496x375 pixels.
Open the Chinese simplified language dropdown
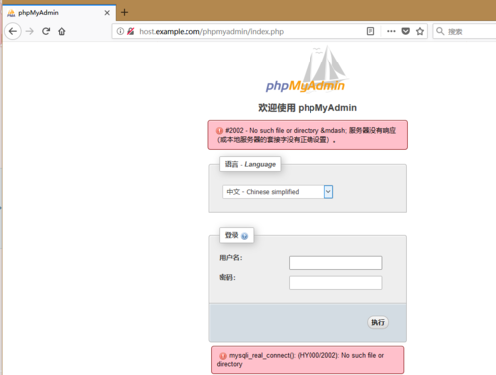278,191
